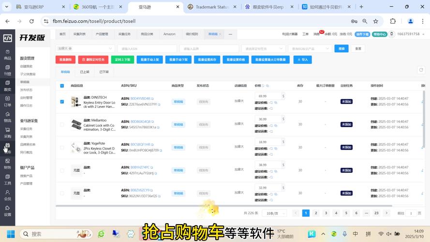
Task: Show hidden system tray icons
Action: [323, 234]
